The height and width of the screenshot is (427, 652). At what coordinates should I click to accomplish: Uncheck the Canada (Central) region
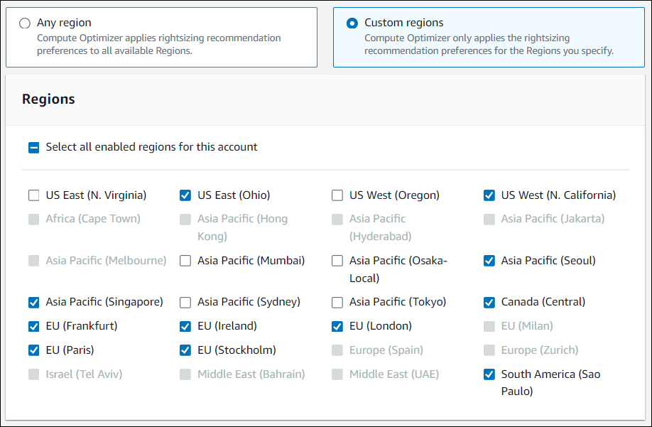[x=489, y=303]
